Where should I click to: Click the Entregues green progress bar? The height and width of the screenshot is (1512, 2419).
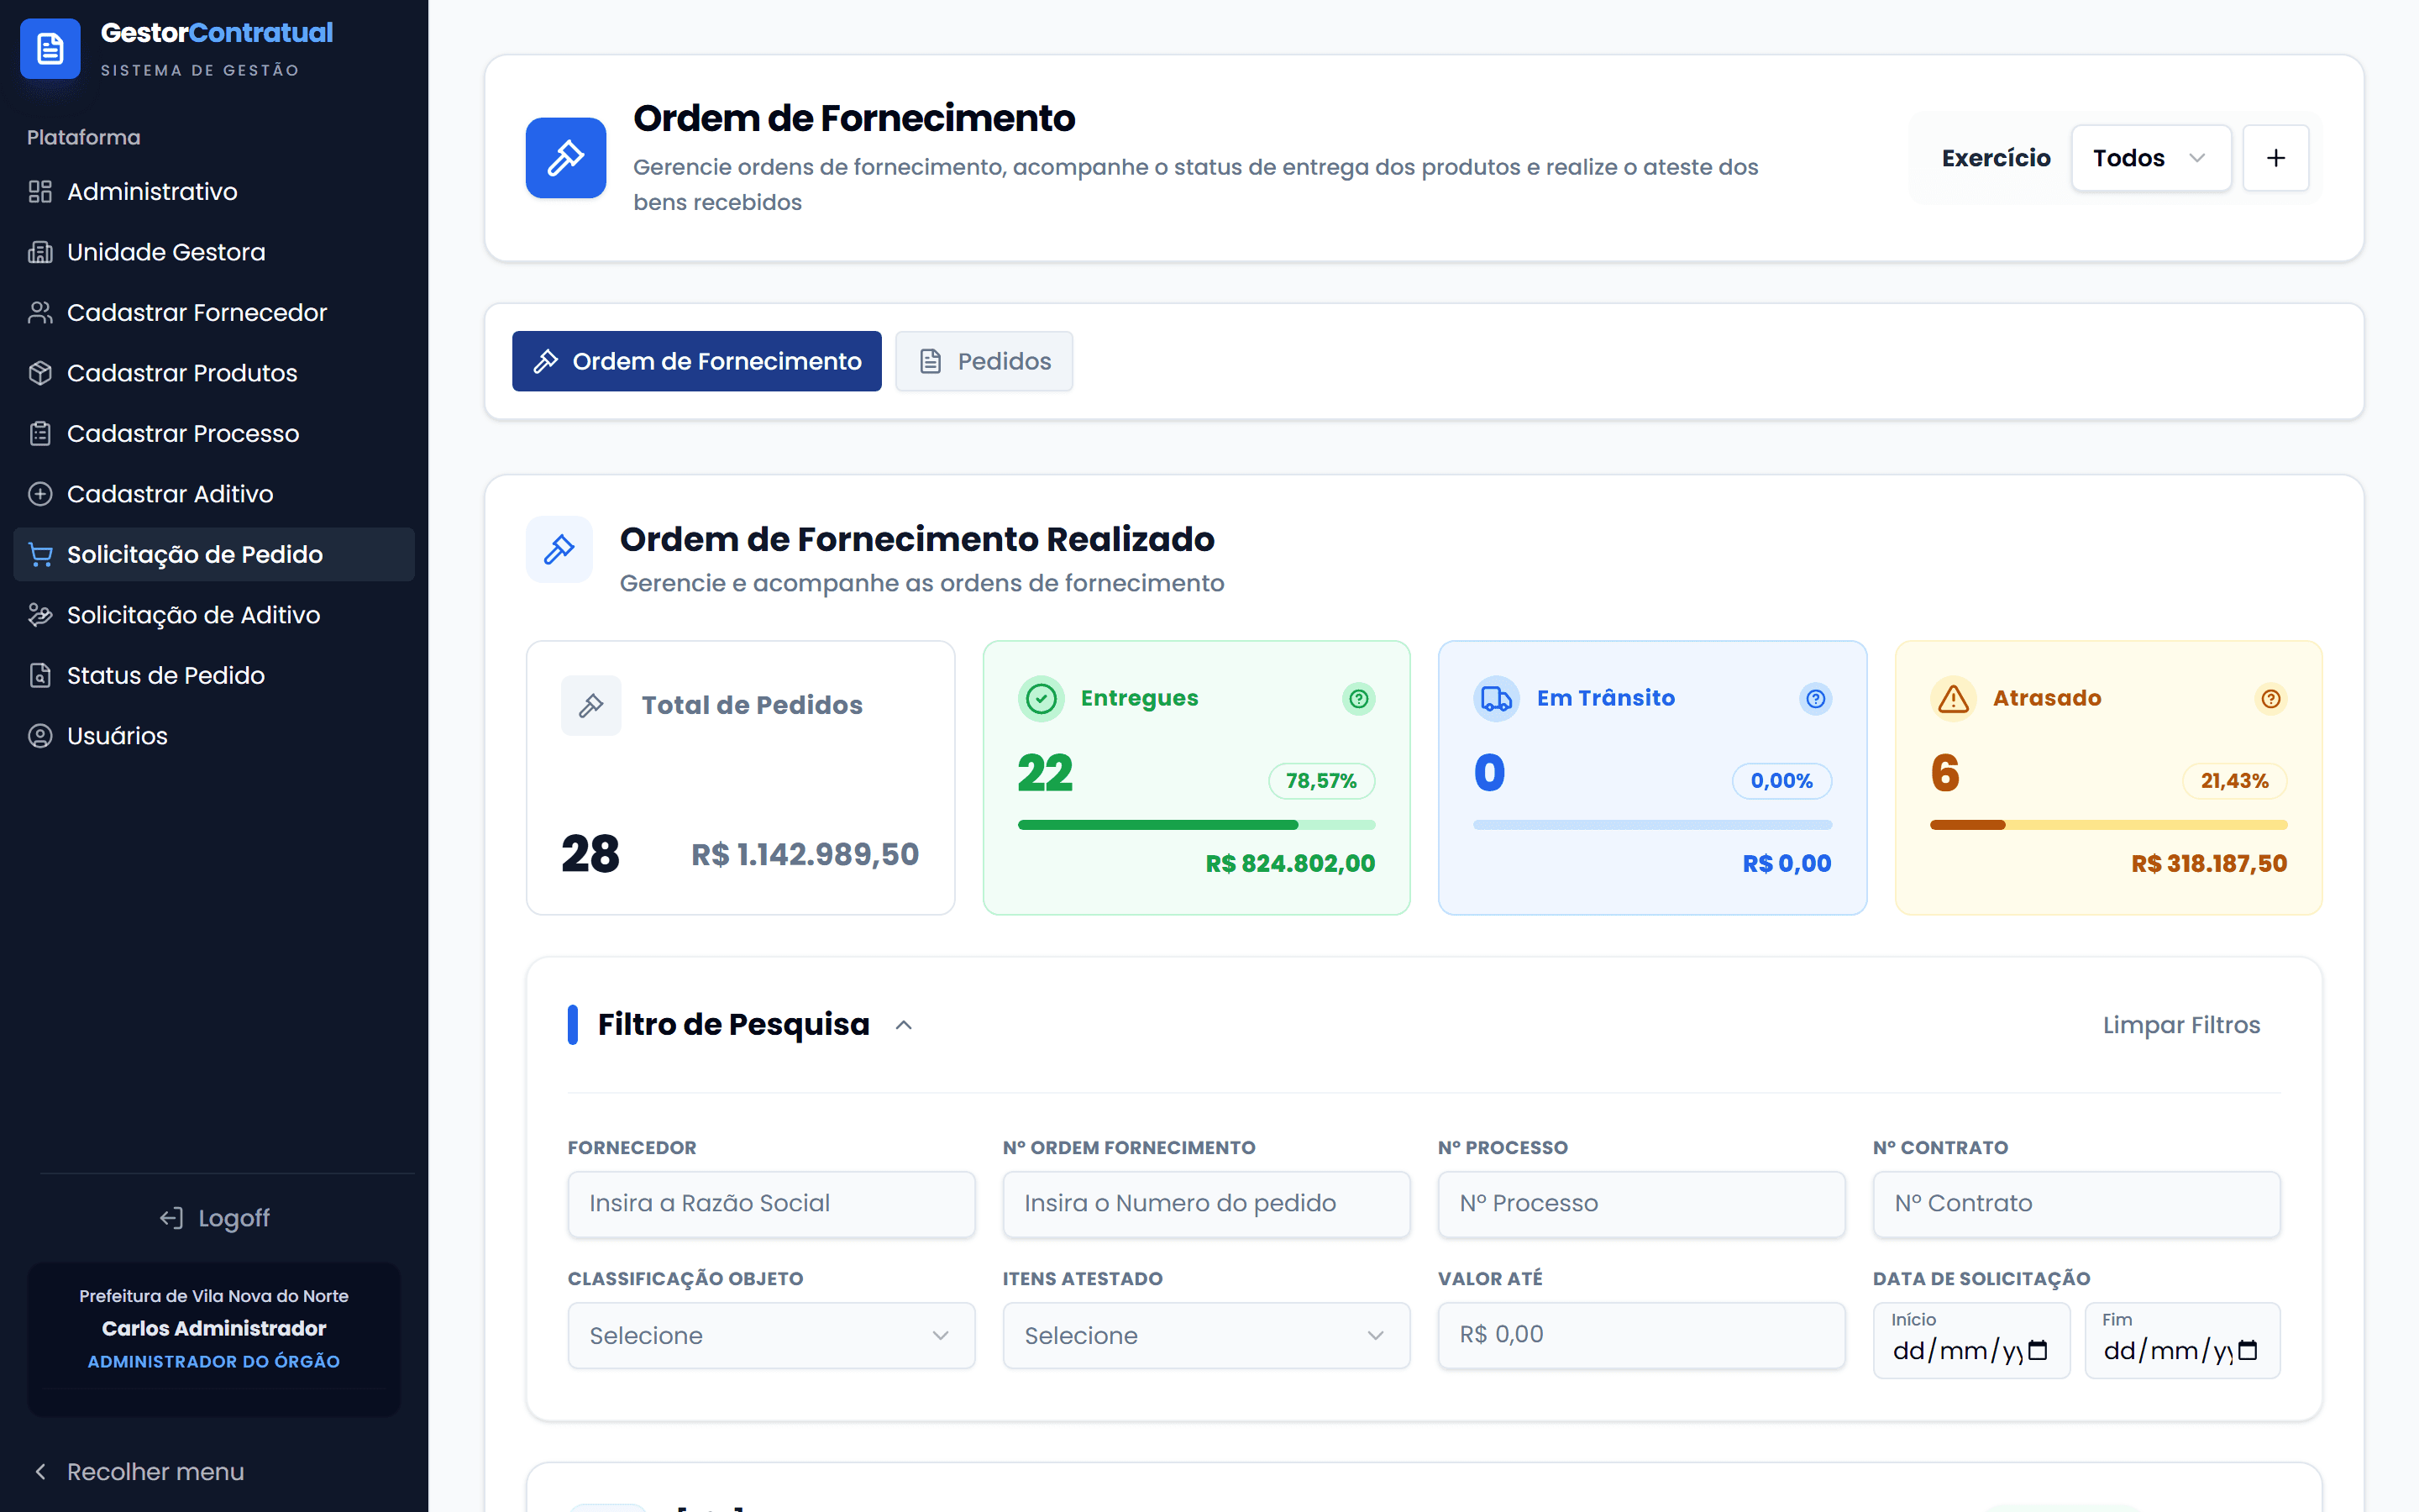point(1197,825)
